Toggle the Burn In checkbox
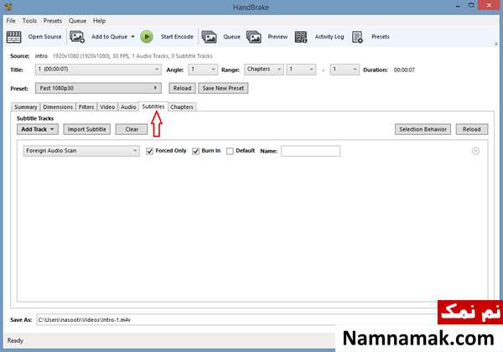 [195, 151]
